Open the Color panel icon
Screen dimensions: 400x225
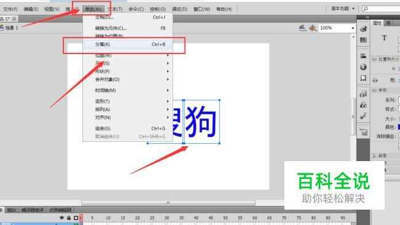(363, 29)
